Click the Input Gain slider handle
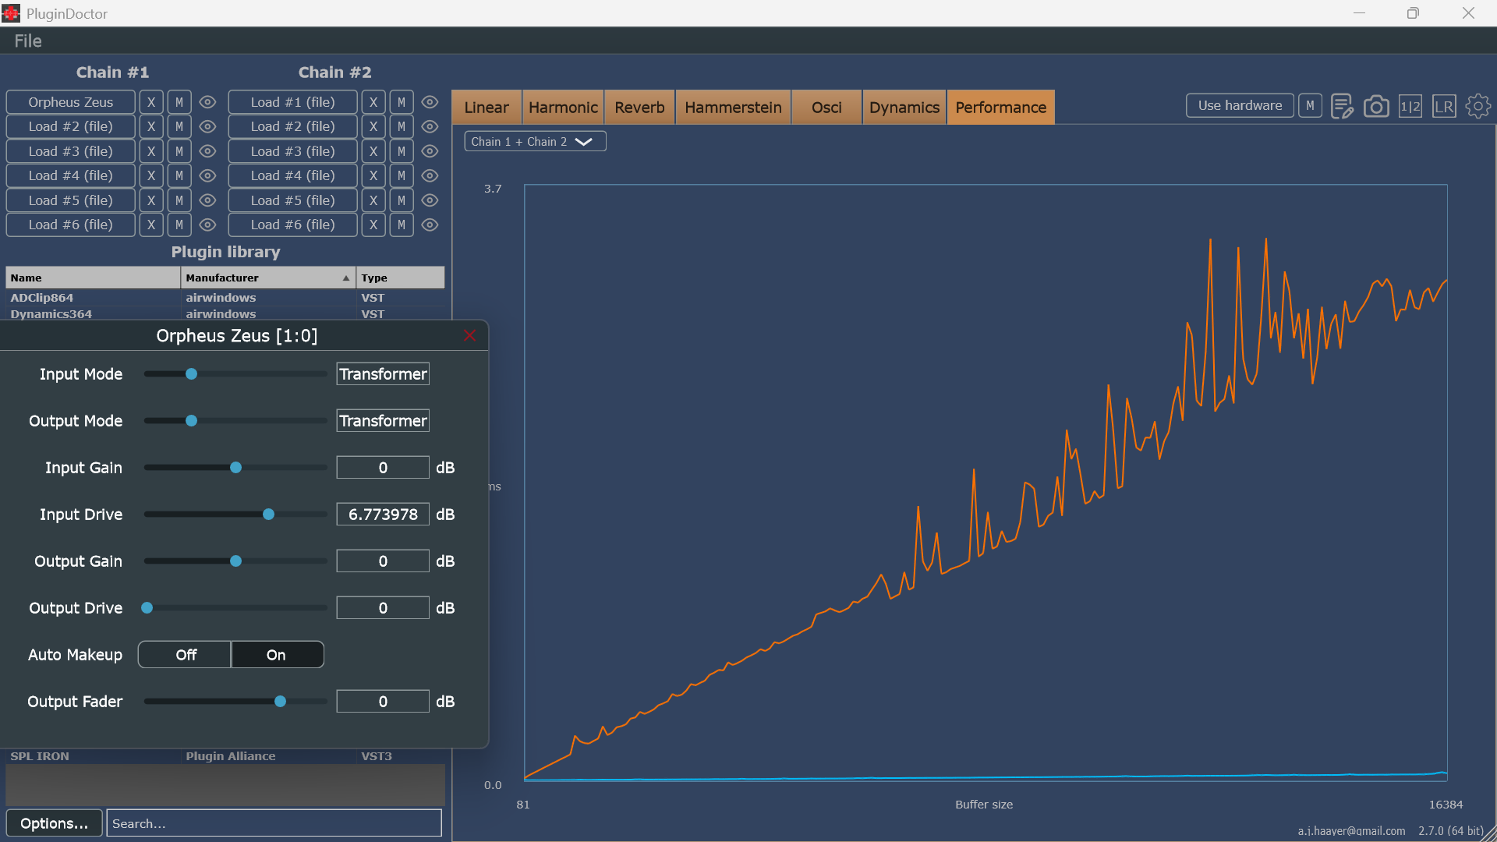The width and height of the screenshot is (1497, 842). [x=235, y=468]
